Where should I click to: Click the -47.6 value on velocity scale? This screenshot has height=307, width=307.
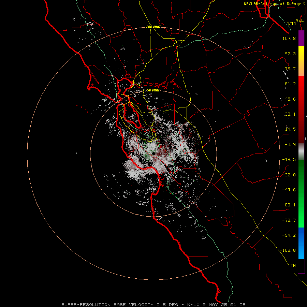point(289,190)
